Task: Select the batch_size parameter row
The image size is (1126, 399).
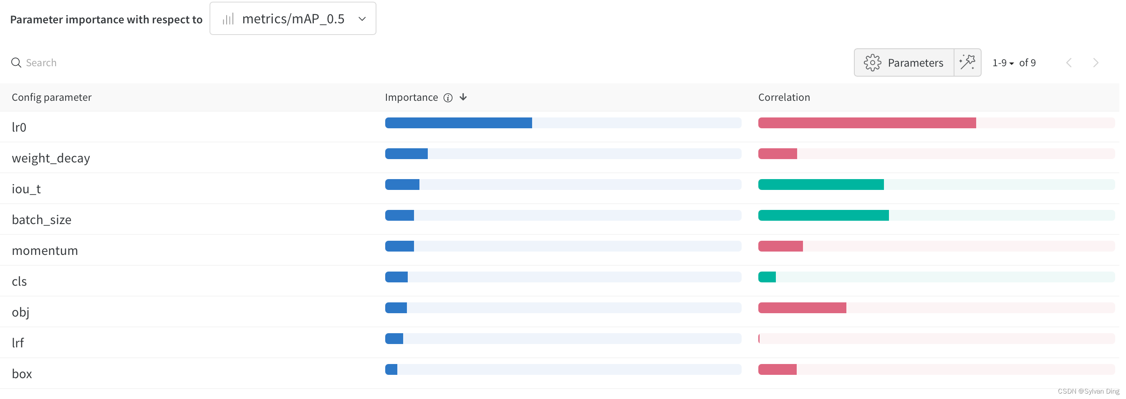Action: point(560,219)
